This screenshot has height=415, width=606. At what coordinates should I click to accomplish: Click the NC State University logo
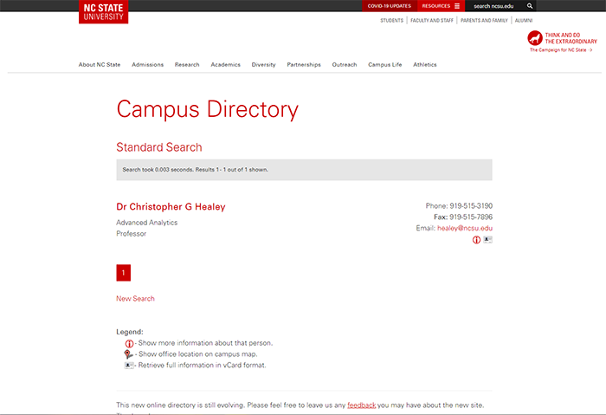click(x=103, y=12)
